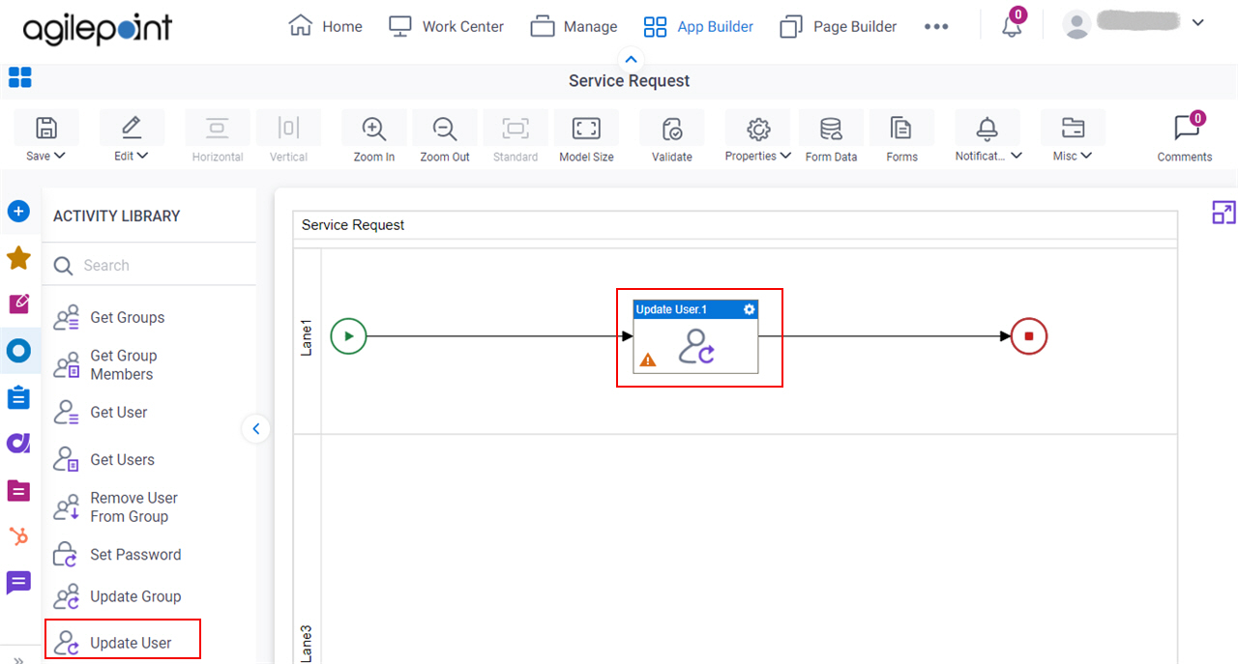The image size is (1238, 664).
Task: Click the Standard zoom tool
Action: pyautogui.click(x=516, y=138)
